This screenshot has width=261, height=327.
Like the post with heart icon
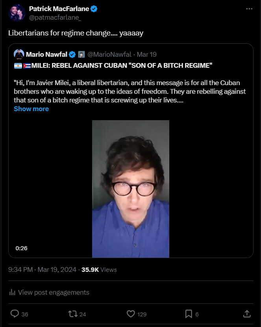coord(131,314)
